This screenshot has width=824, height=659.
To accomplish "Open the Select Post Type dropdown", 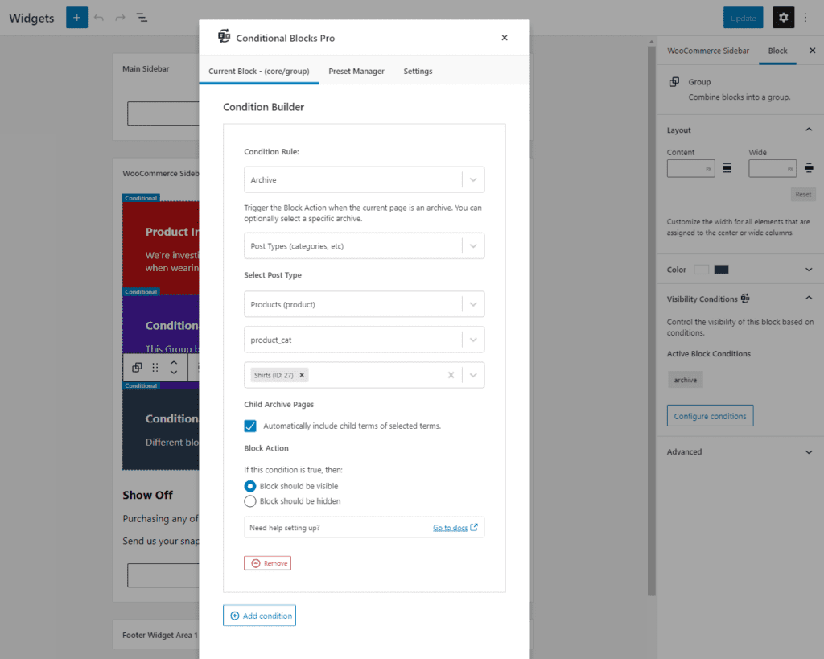I will [364, 303].
